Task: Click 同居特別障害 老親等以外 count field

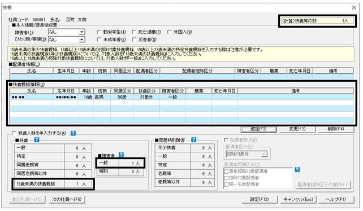Action: click(202, 182)
